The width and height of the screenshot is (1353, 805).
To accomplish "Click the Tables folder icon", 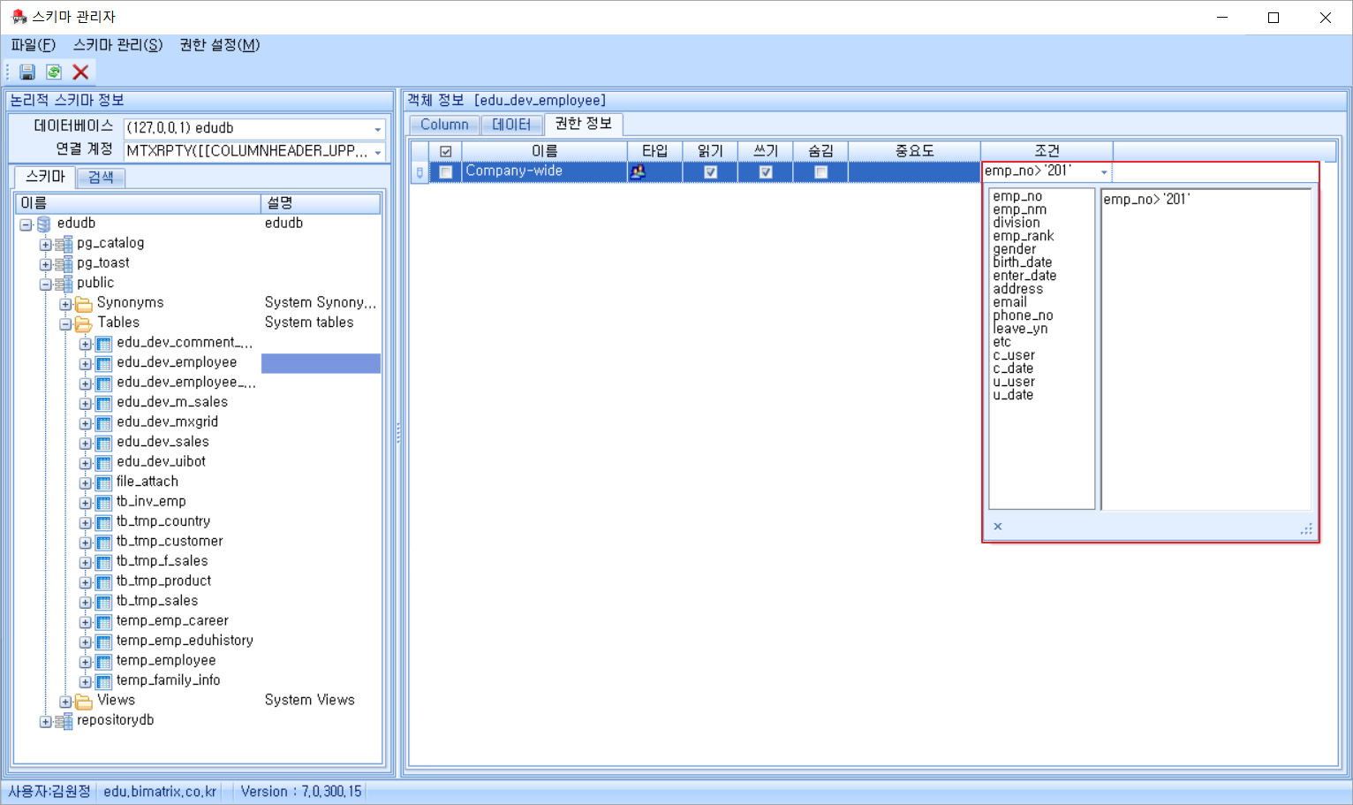I will click(84, 323).
